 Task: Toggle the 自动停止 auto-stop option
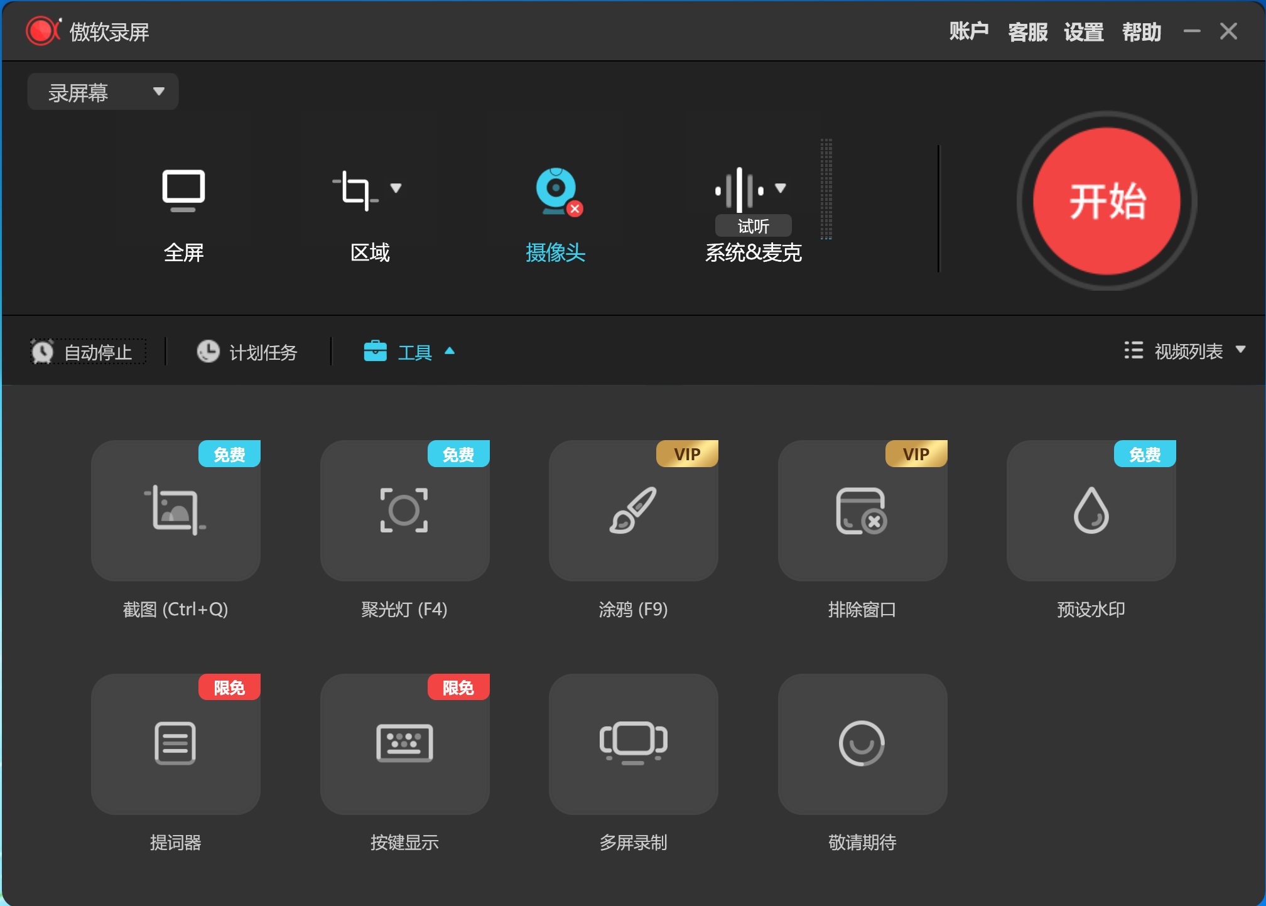tap(87, 352)
